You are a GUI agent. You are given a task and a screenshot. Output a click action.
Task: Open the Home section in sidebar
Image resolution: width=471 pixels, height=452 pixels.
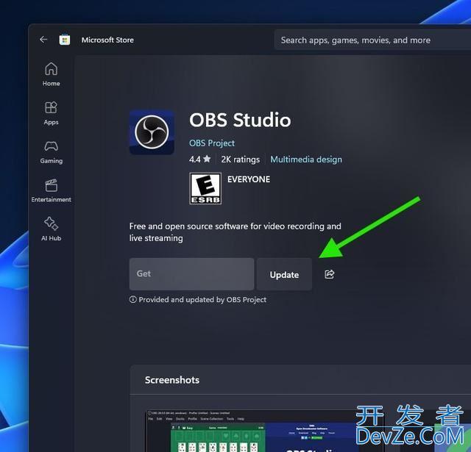51,74
